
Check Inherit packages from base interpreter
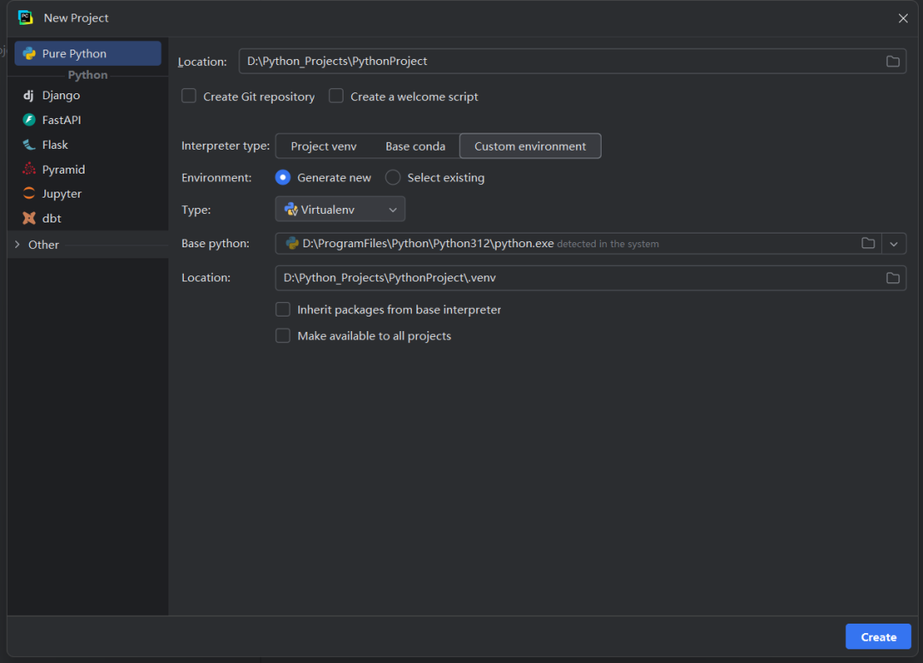pyautogui.click(x=283, y=310)
